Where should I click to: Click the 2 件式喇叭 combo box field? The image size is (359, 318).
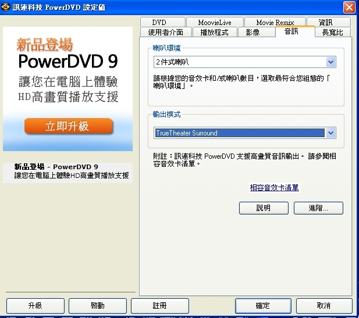(x=245, y=62)
